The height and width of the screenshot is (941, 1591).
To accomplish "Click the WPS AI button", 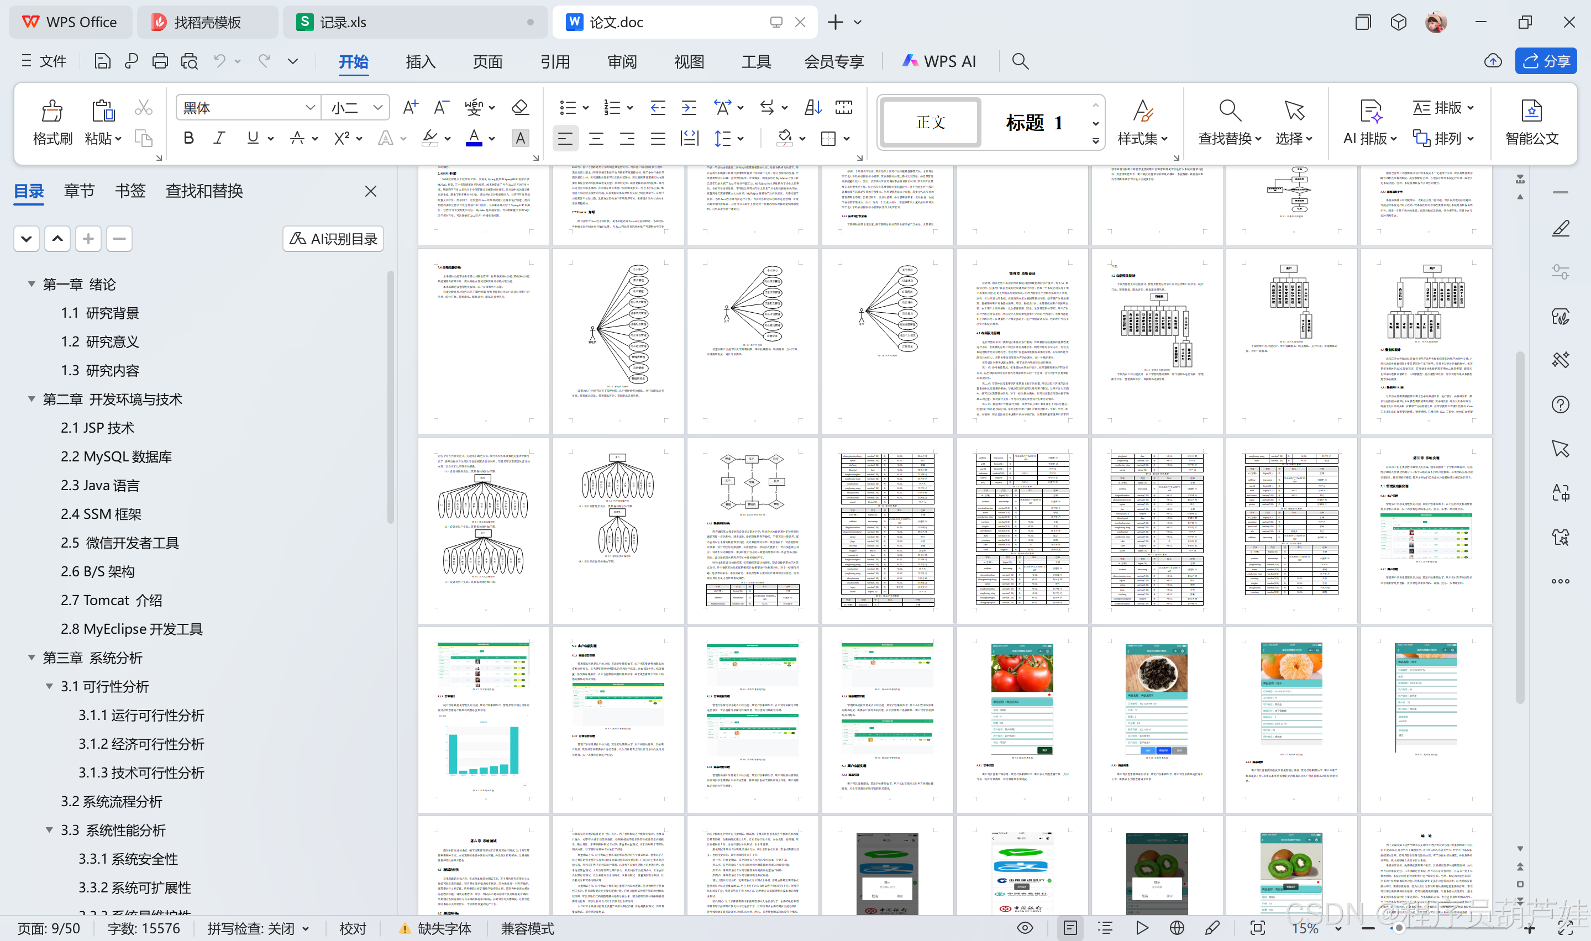I will coord(939,61).
